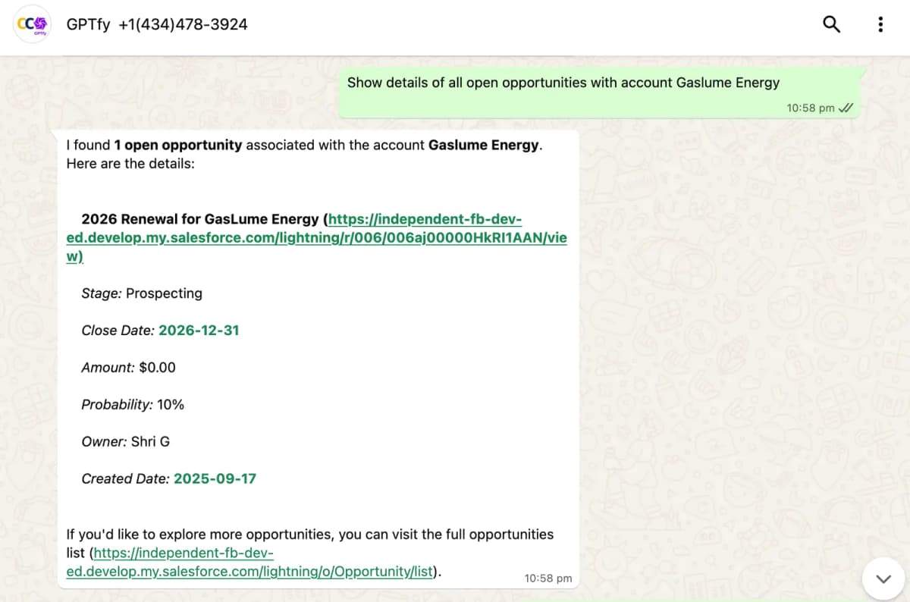Click the 'Amount: $0.00' line

pyautogui.click(x=128, y=368)
